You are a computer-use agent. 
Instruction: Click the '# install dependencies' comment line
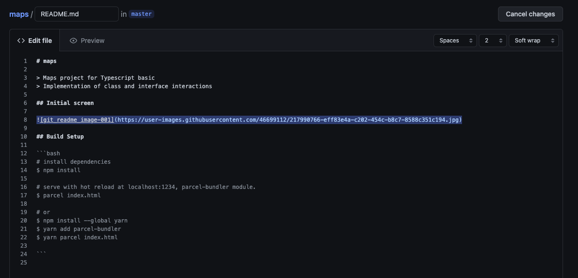point(73,162)
